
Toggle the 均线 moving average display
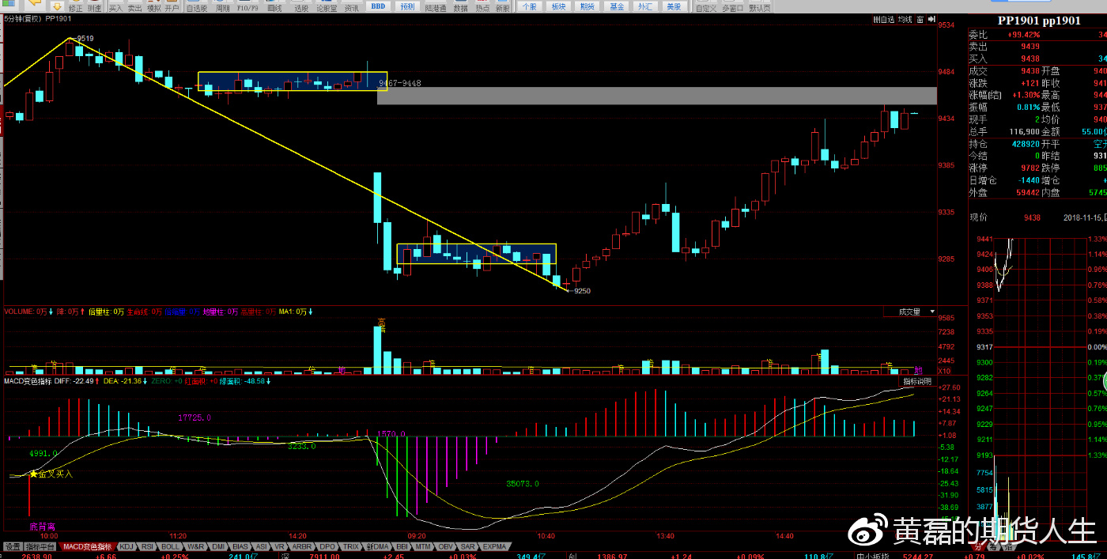click(905, 20)
